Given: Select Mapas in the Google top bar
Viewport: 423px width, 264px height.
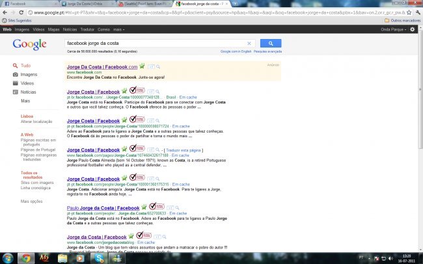Looking at the screenshot, I should tap(53, 29).
